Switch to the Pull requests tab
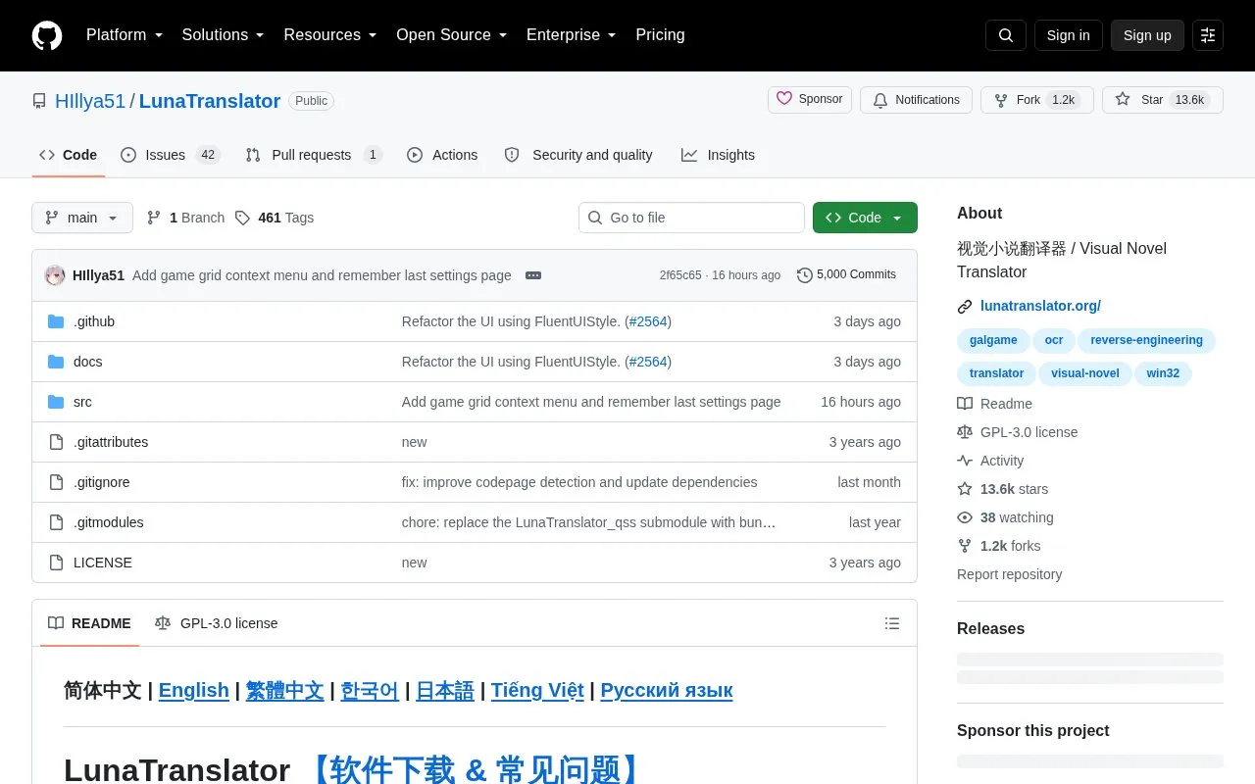Viewport: 1255px width, 784px height. pyautogui.click(x=313, y=155)
